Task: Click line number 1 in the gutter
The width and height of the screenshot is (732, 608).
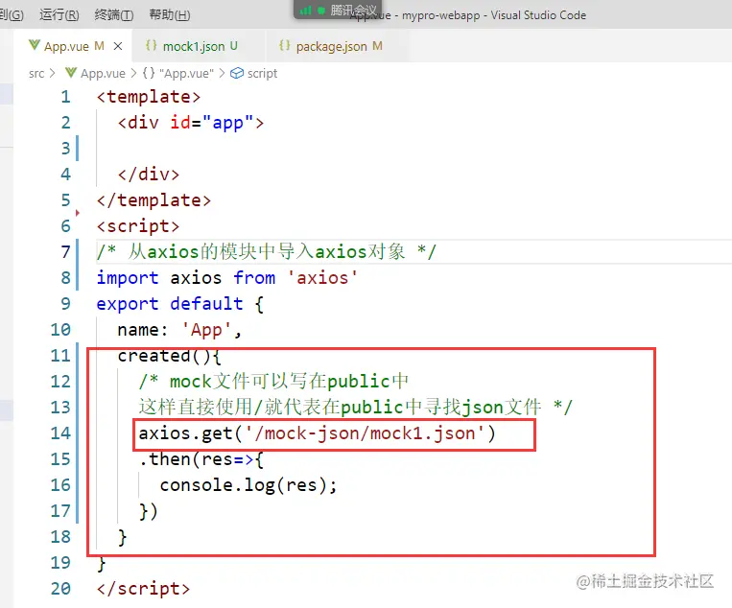Action: [x=65, y=97]
